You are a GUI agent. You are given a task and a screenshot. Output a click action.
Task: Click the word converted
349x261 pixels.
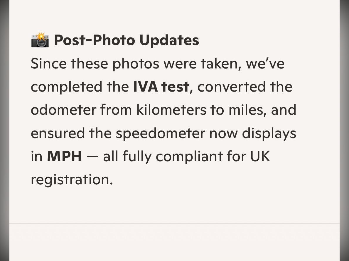pos(232,87)
